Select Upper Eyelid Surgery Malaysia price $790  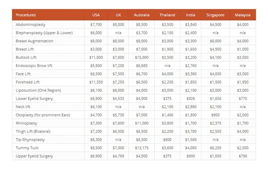point(243,156)
